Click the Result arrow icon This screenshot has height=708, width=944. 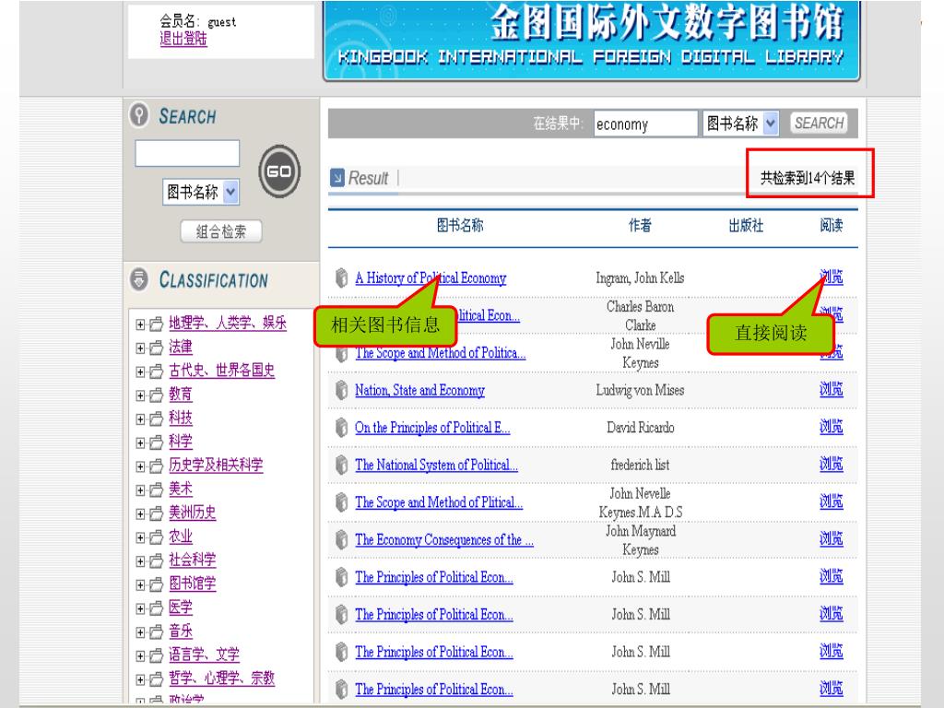click(x=337, y=178)
